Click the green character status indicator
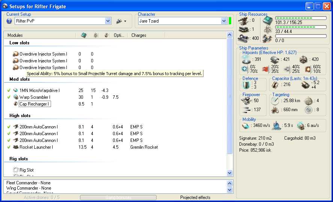333x202 pixels. tap(230, 21)
